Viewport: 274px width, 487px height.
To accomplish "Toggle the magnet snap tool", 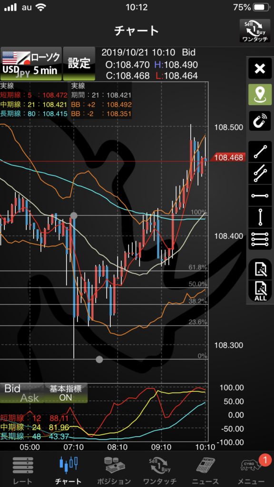I will [x=260, y=121].
